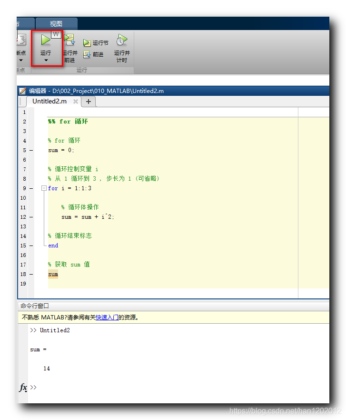Close the Untitled2.m tab
The image size is (346, 420).
[x=76, y=102]
